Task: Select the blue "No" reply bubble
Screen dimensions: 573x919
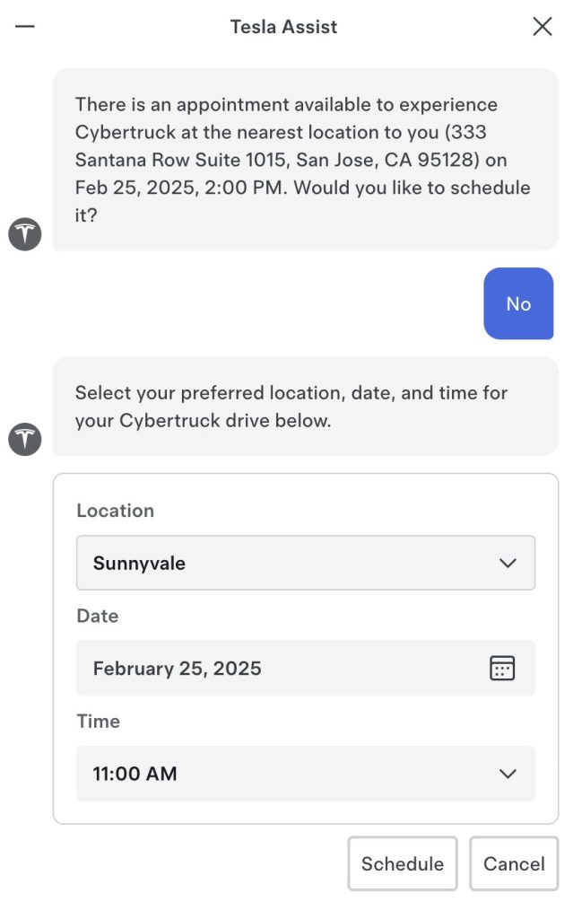Action: (518, 304)
